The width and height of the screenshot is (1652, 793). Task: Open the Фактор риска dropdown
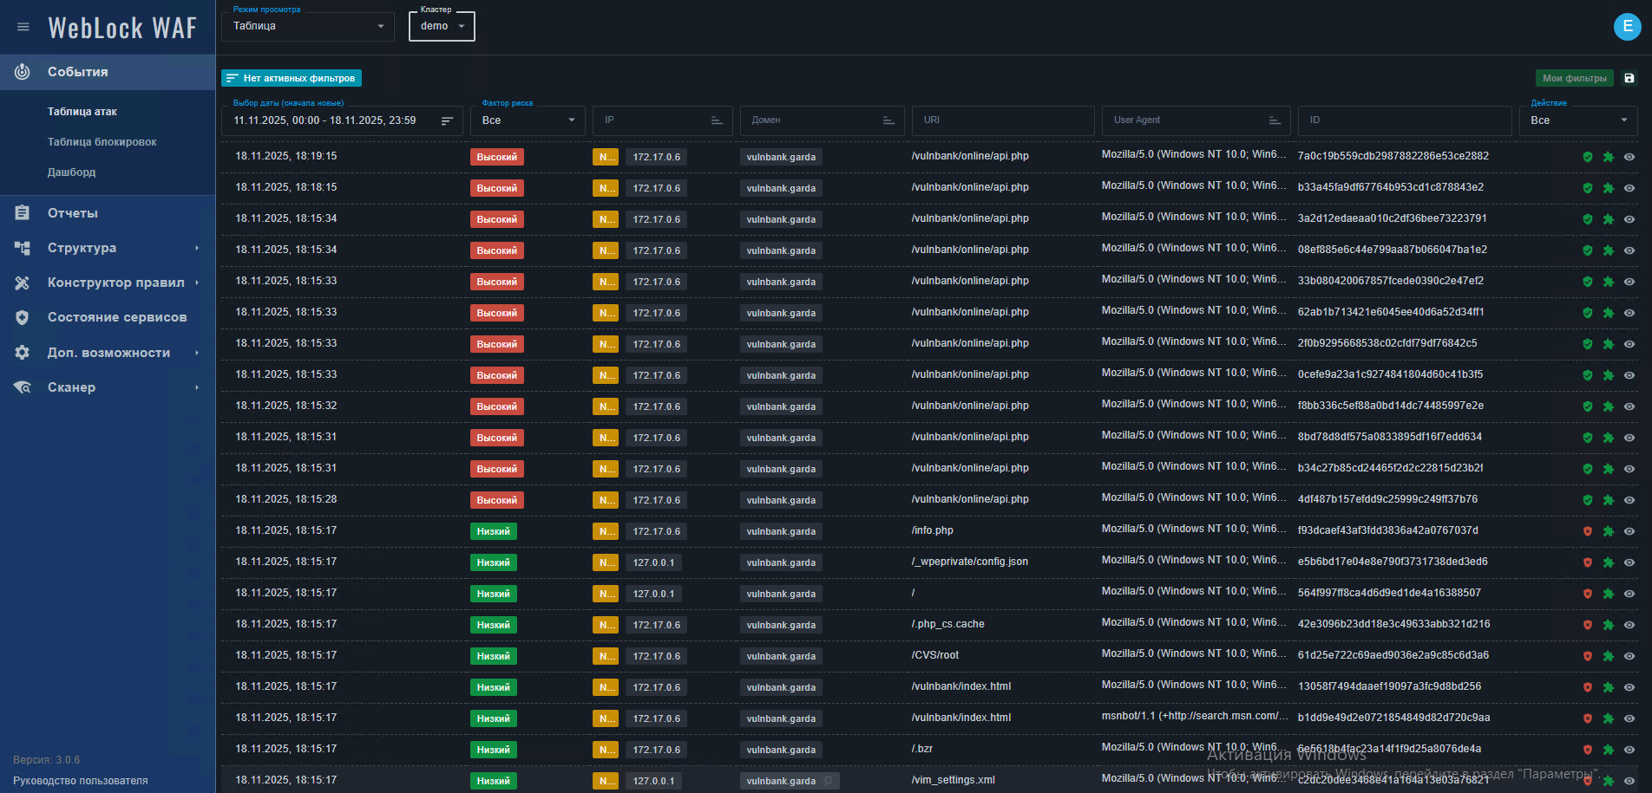[x=528, y=120]
